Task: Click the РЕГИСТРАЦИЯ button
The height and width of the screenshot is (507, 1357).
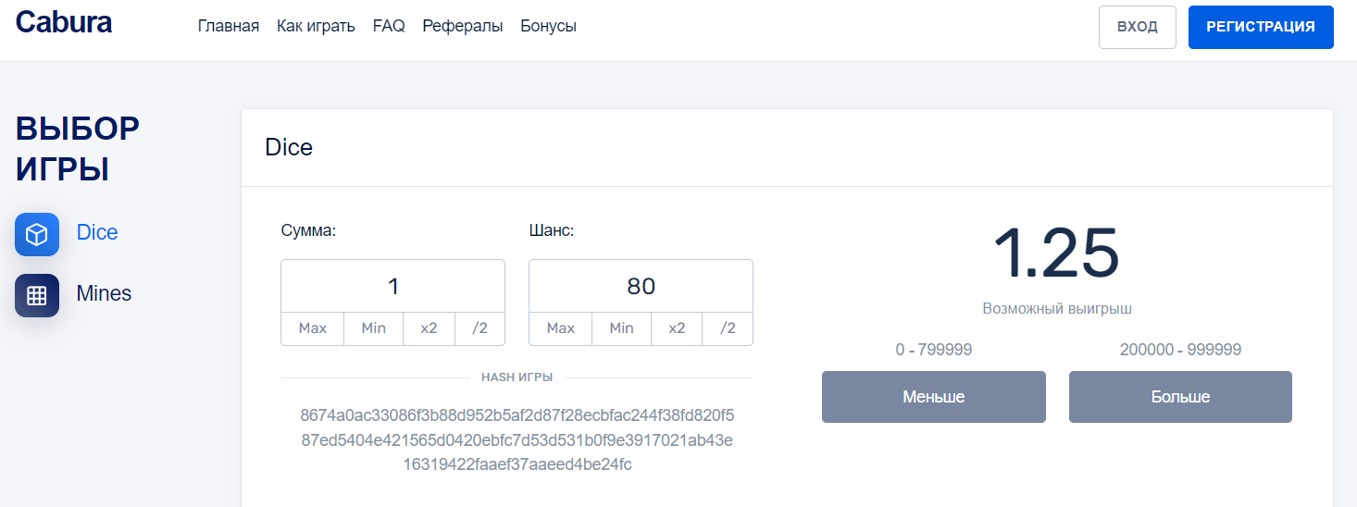Action: tap(1261, 27)
